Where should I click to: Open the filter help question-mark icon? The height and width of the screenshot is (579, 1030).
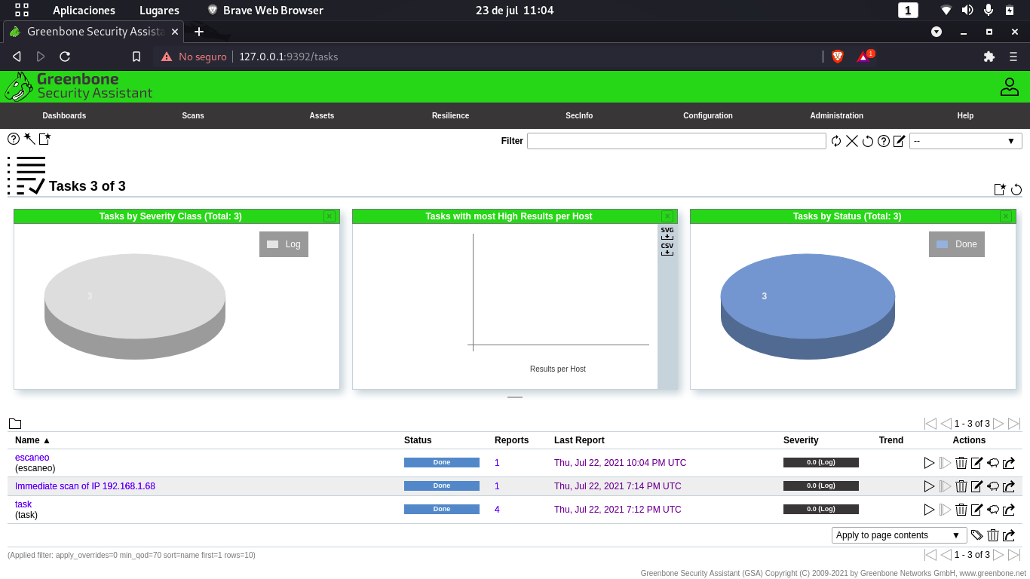click(x=884, y=141)
